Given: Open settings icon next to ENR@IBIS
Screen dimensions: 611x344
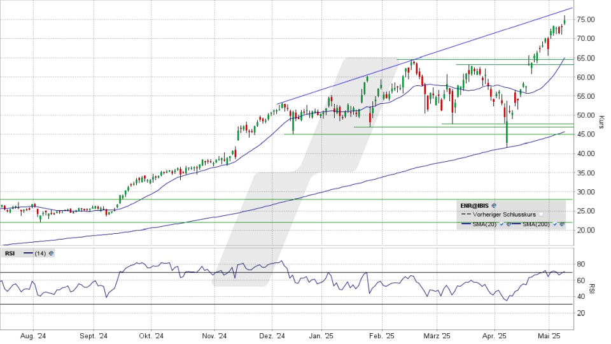Looking at the screenshot, I should 494,206.
